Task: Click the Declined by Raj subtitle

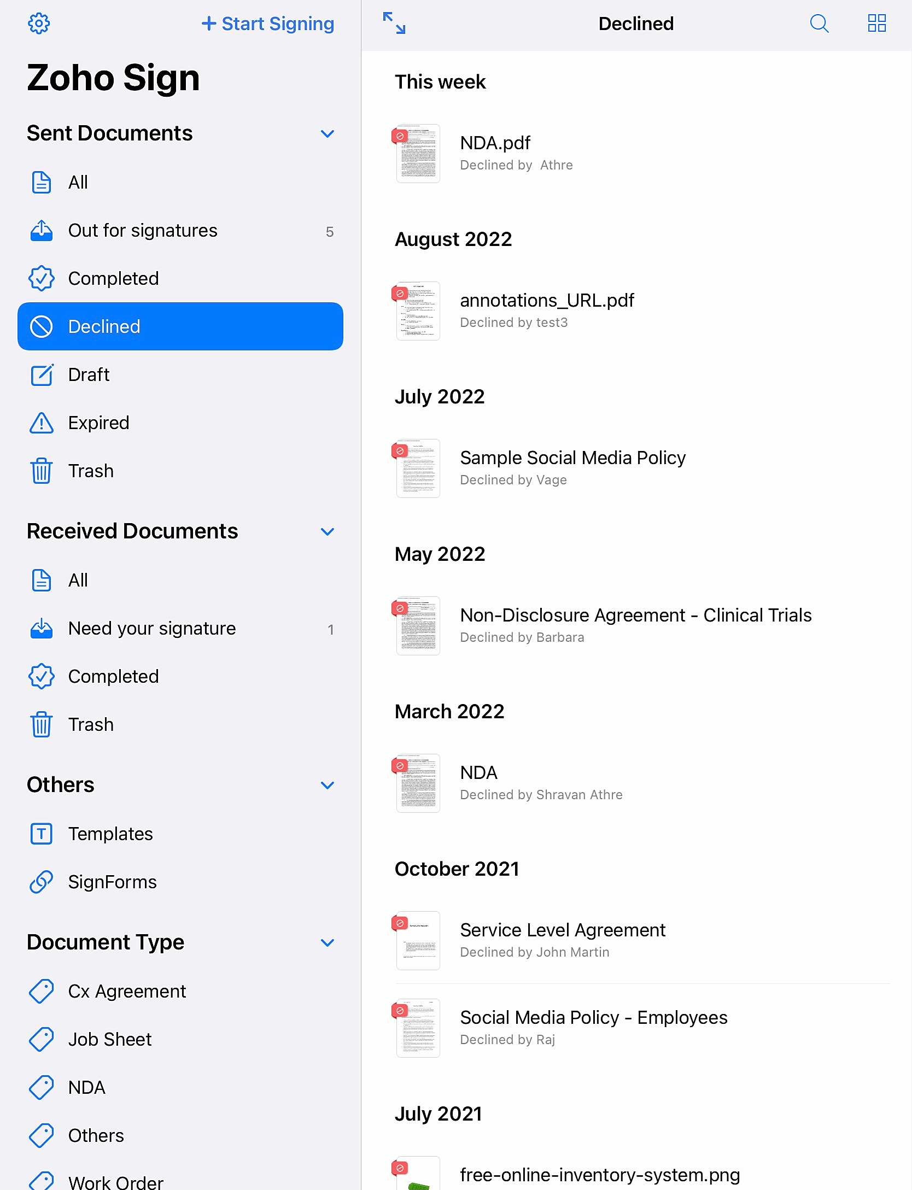Action: [507, 1040]
